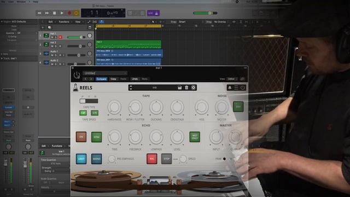Screen dimensions: 350x197
Task: Stop playback in the transport bar
Action: (54, 13)
